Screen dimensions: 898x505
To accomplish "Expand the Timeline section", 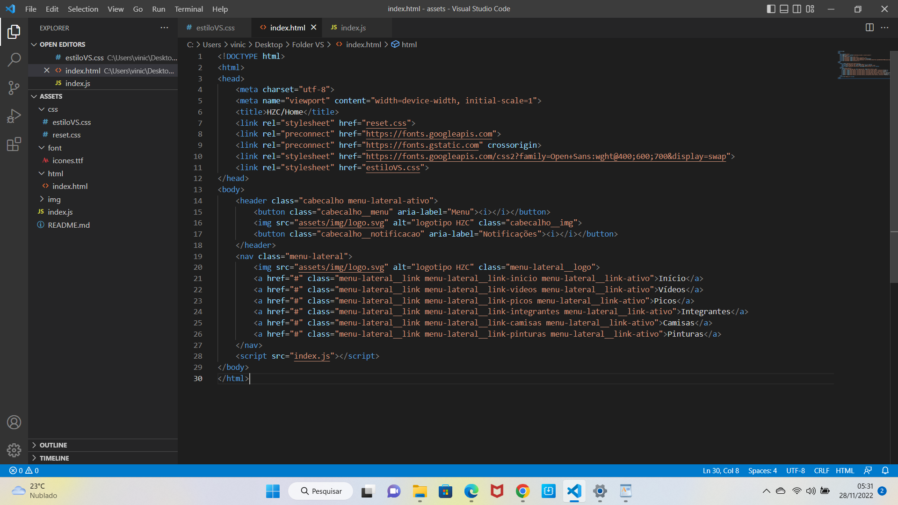I will [103, 458].
